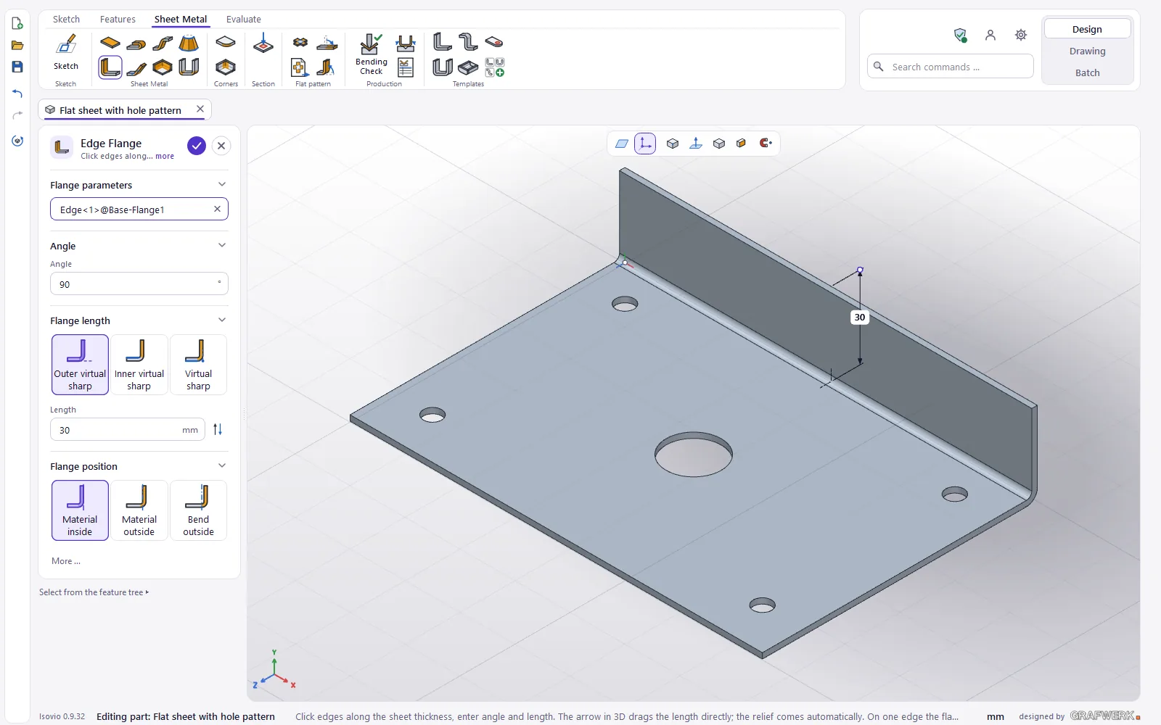The width and height of the screenshot is (1161, 725).
Task: Select Bend outside flange position
Action: click(x=198, y=510)
